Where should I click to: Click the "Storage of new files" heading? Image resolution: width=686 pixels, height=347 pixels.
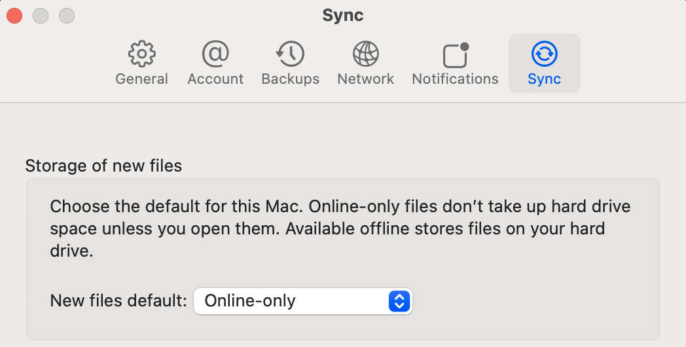click(x=103, y=166)
